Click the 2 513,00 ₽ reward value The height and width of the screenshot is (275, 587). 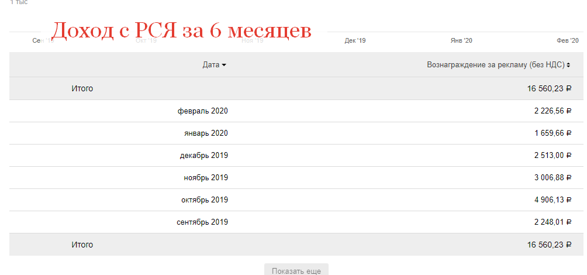point(553,155)
